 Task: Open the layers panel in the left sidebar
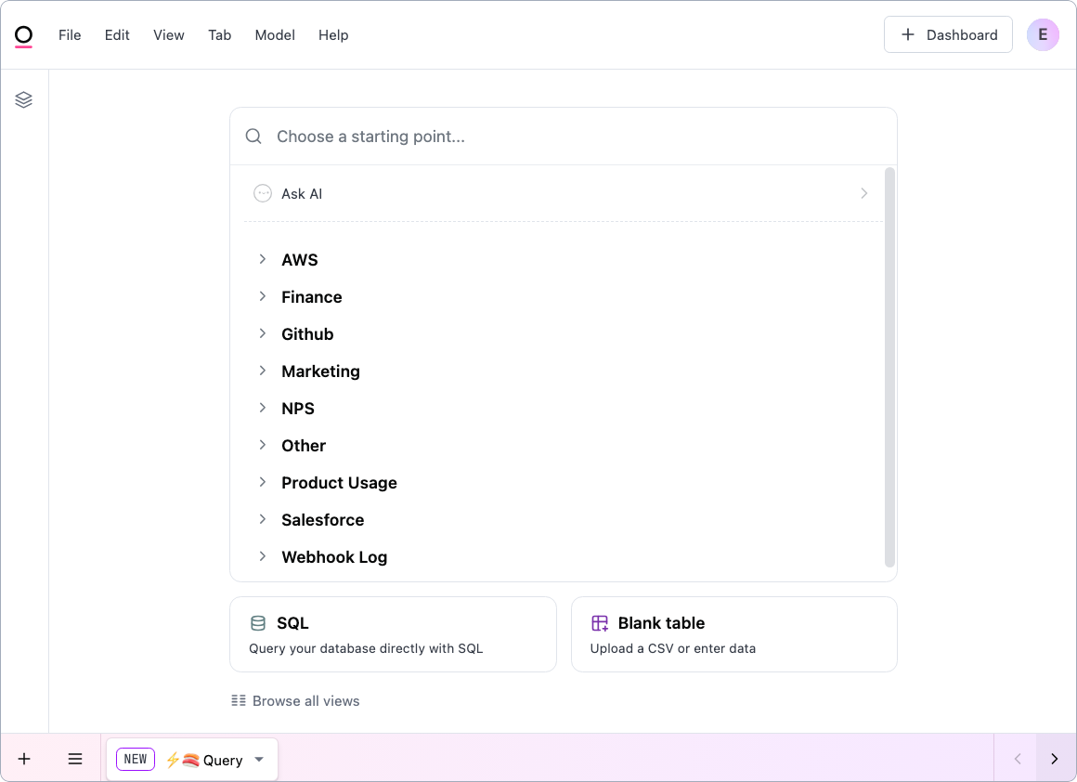pyautogui.click(x=23, y=99)
